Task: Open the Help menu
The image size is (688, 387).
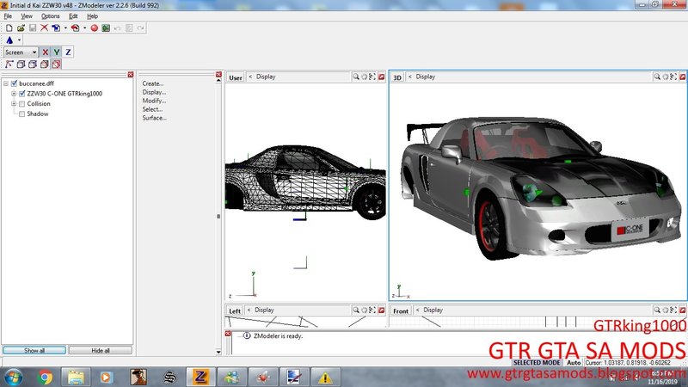Action: click(x=92, y=16)
